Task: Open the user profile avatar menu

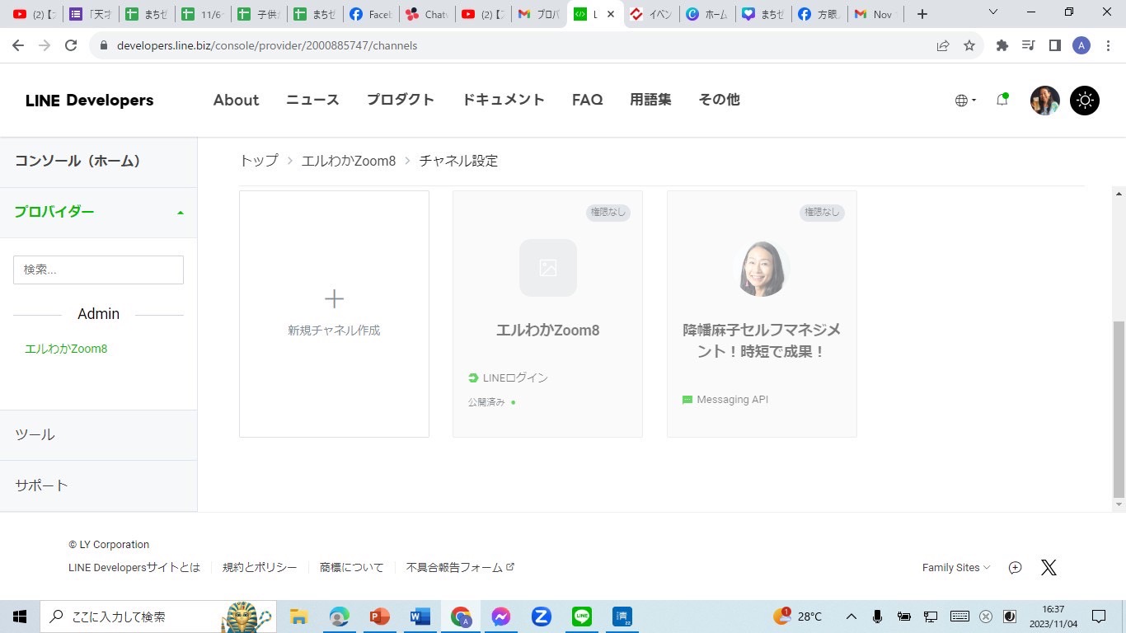Action: point(1044,101)
